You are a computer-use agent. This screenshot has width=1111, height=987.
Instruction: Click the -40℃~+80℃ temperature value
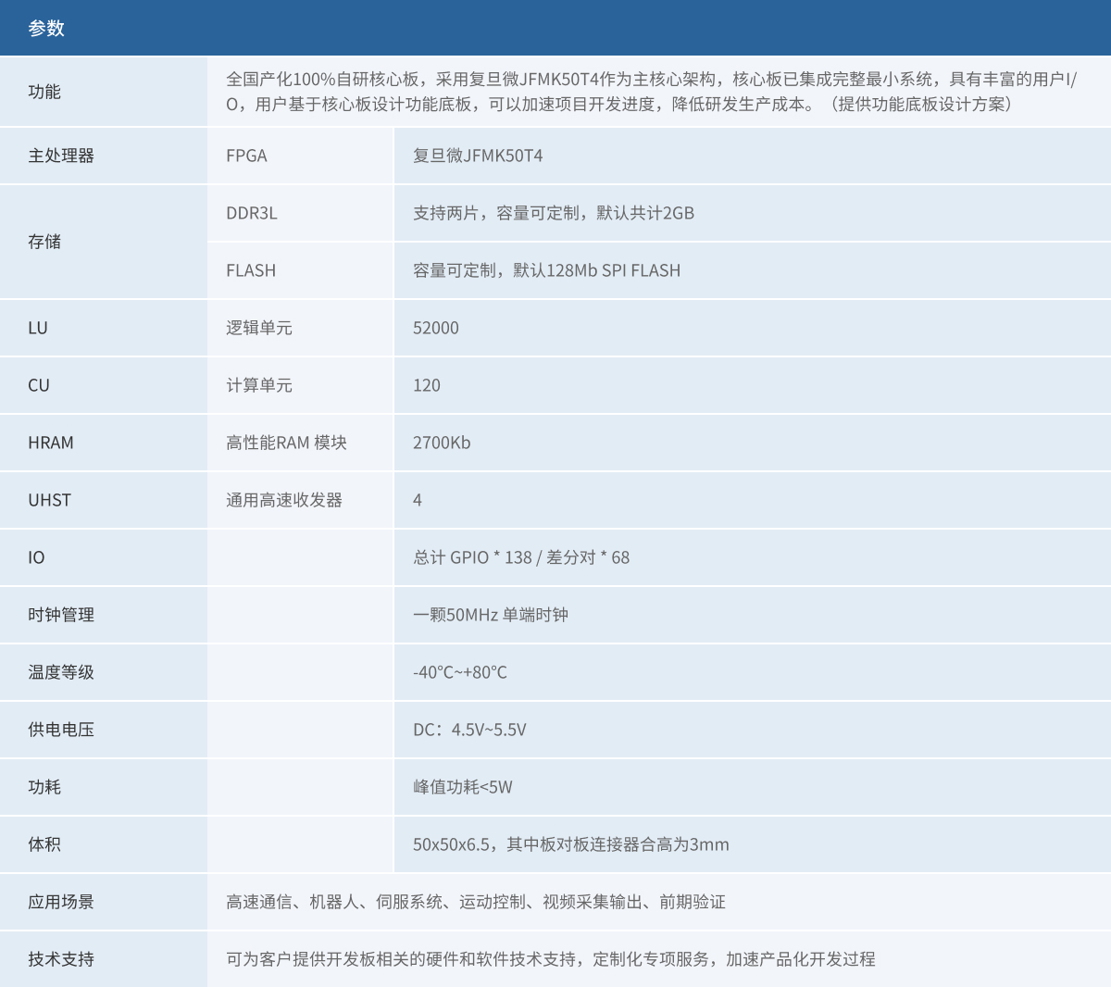click(460, 672)
